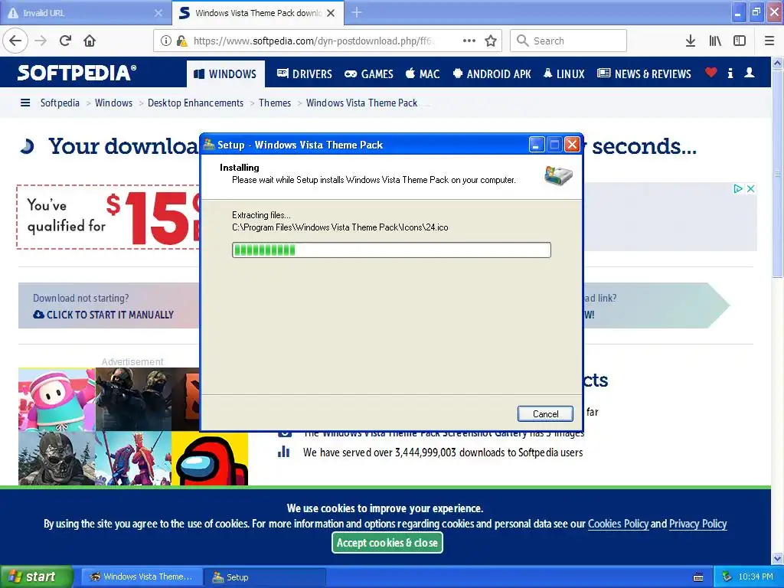Click the setup installation progress bar
Image resolution: width=784 pixels, height=588 pixels.
[x=391, y=250]
